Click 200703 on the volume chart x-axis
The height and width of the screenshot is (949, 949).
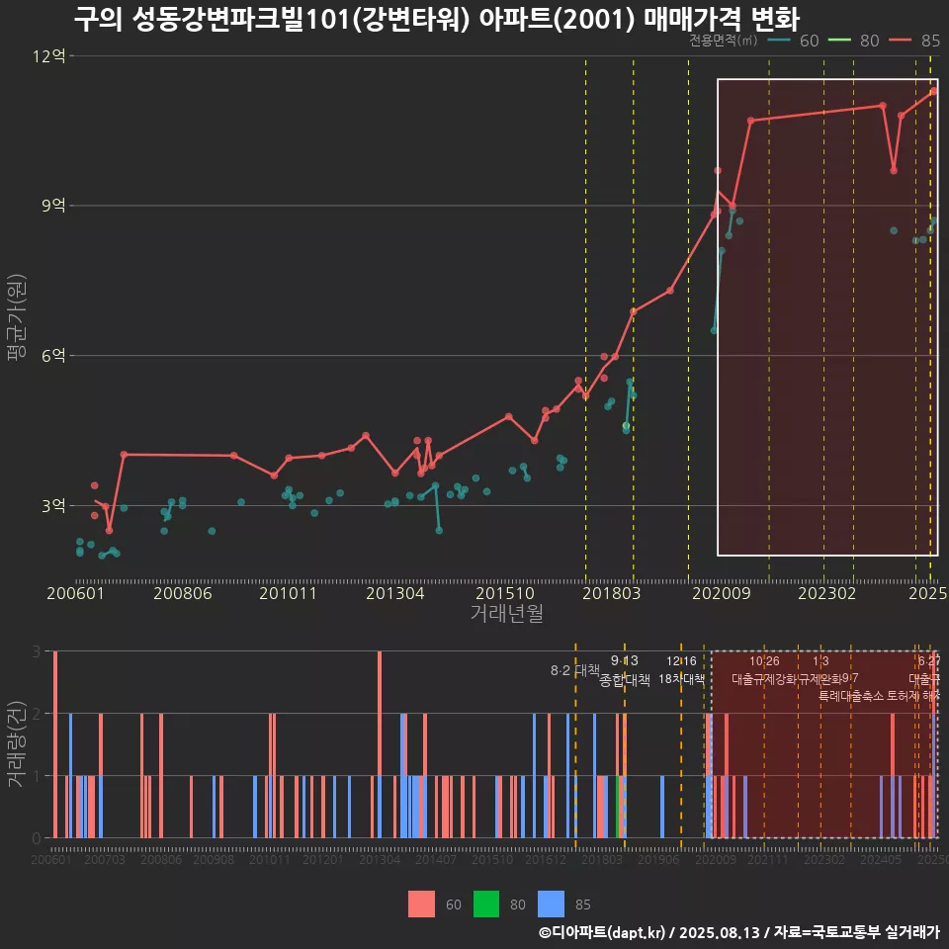coord(104,859)
